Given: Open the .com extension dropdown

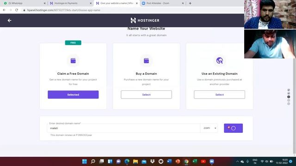Looking at the screenshot, I should point(209,128).
